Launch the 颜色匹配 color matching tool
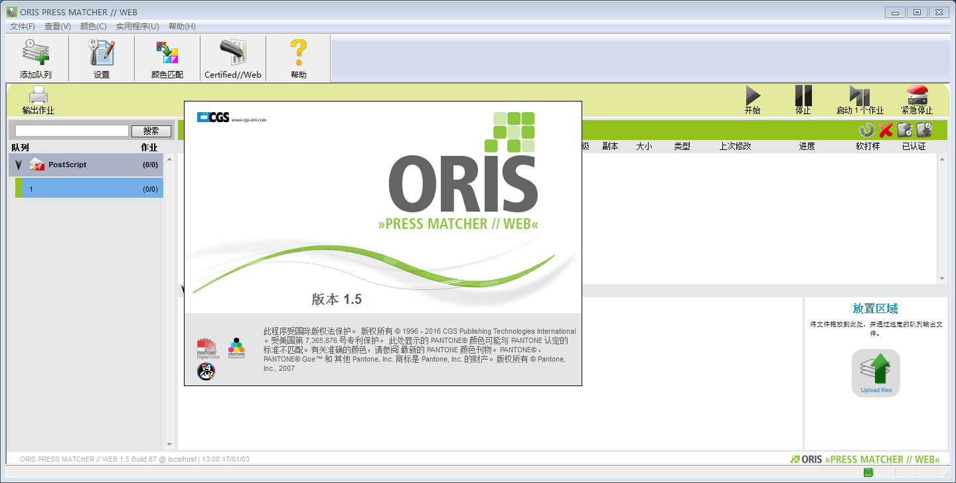The height and width of the screenshot is (483, 956). pyautogui.click(x=167, y=52)
